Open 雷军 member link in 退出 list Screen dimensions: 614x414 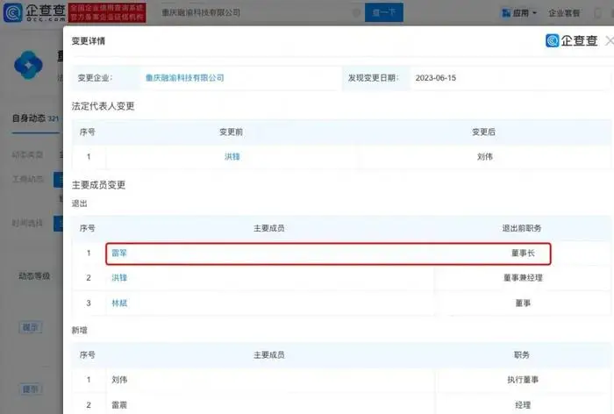click(x=119, y=253)
